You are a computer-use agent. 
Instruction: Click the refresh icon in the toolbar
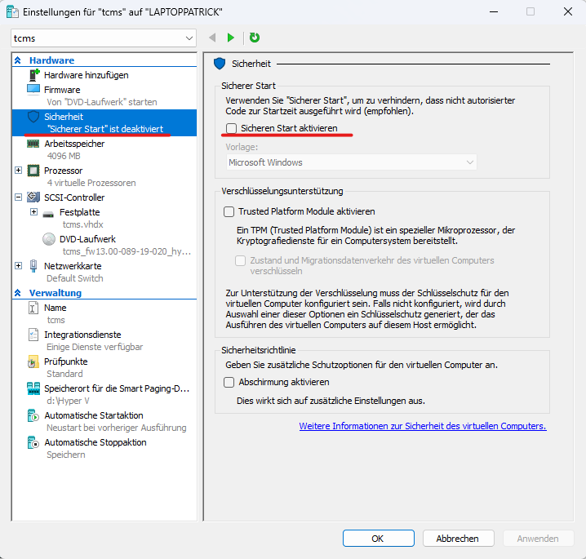click(x=255, y=38)
